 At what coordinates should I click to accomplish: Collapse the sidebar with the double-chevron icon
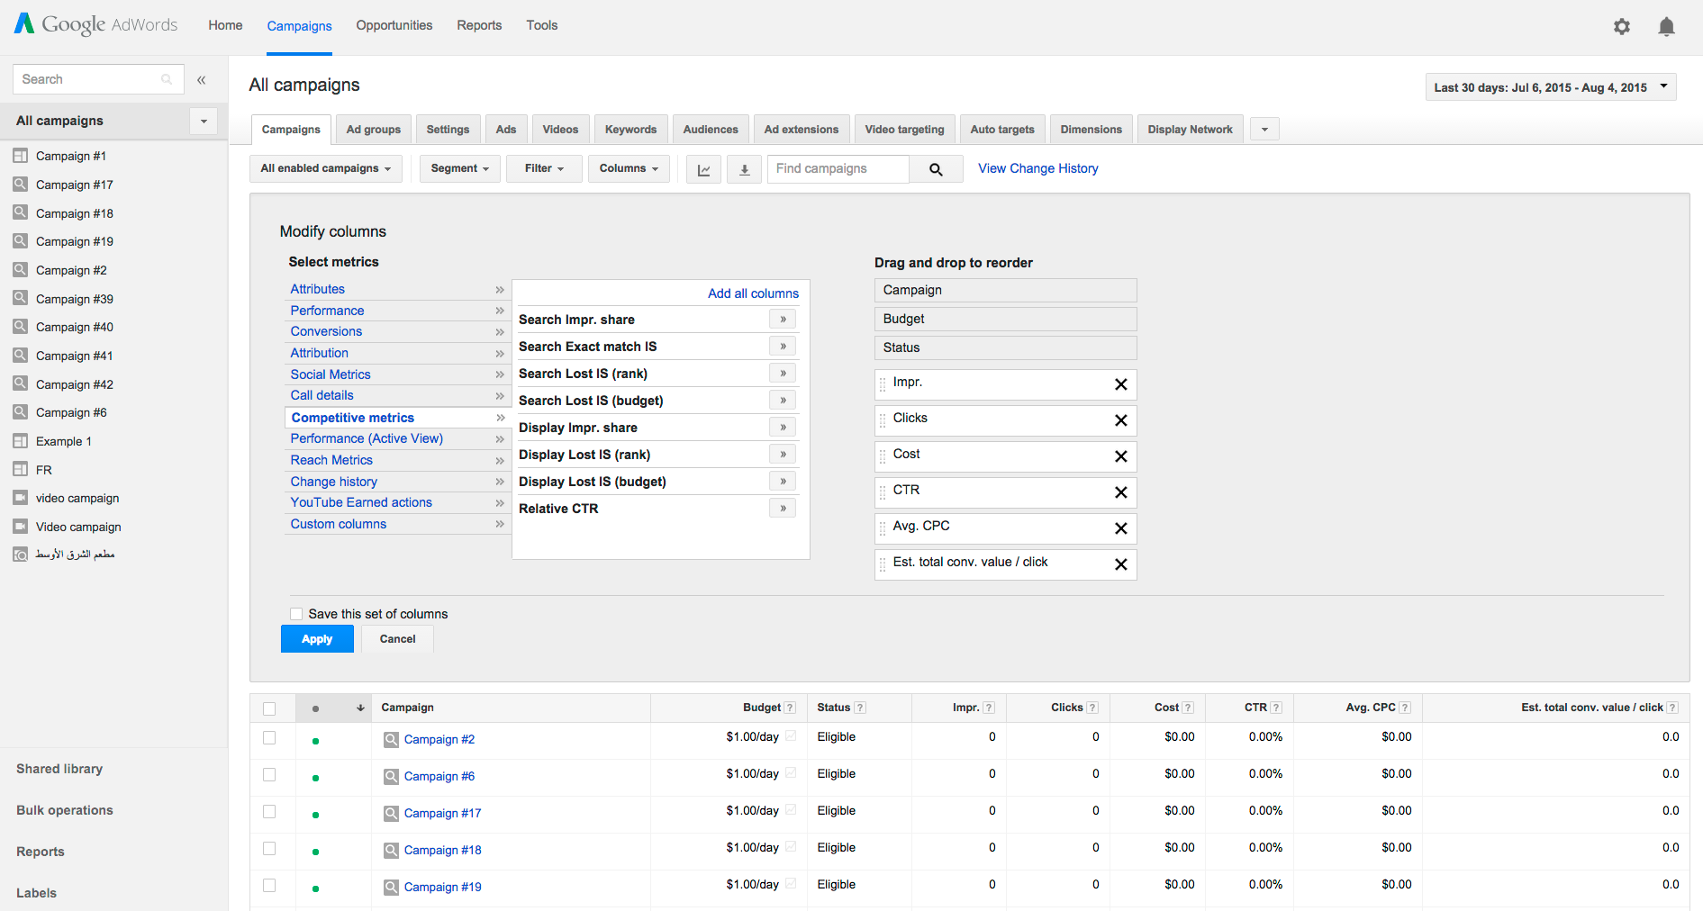(202, 80)
